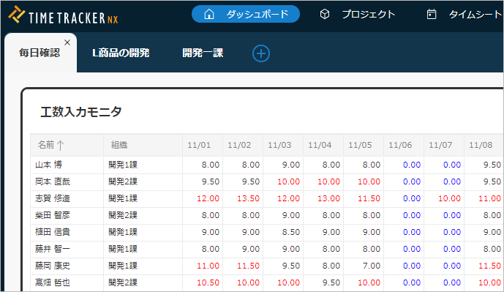The width and height of the screenshot is (504, 292).
Task: Close the 毎日確認 tab
Action: 67,42
